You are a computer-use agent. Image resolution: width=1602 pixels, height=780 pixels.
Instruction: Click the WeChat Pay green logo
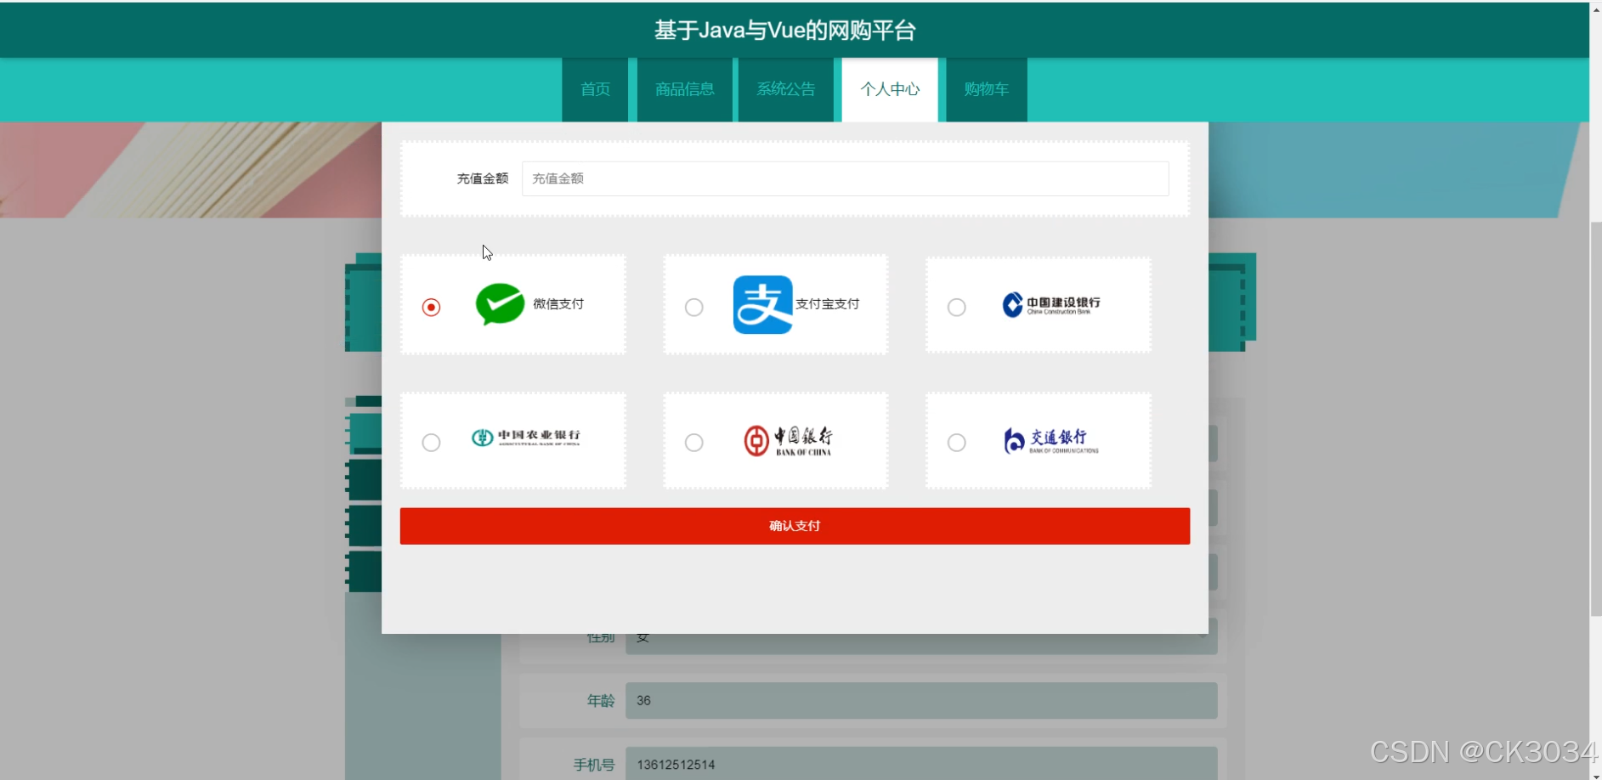tap(500, 304)
